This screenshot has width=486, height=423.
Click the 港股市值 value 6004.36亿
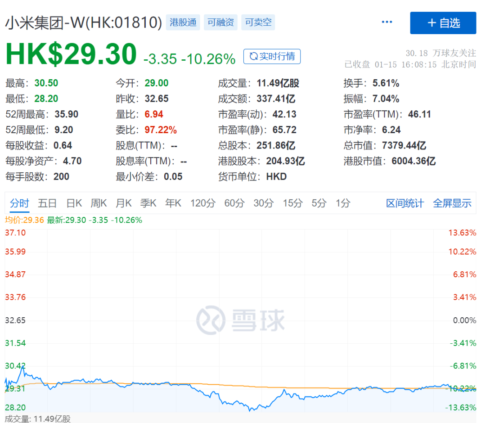pyautogui.click(x=414, y=161)
